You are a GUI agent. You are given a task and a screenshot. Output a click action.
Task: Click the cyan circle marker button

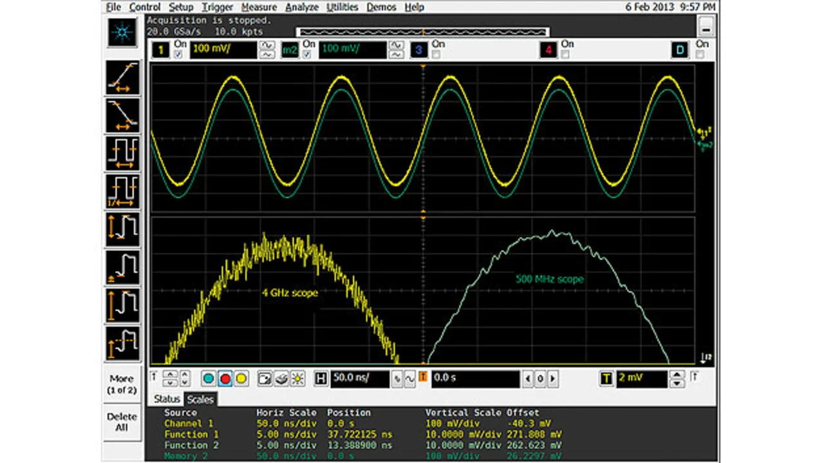[209, 379]
